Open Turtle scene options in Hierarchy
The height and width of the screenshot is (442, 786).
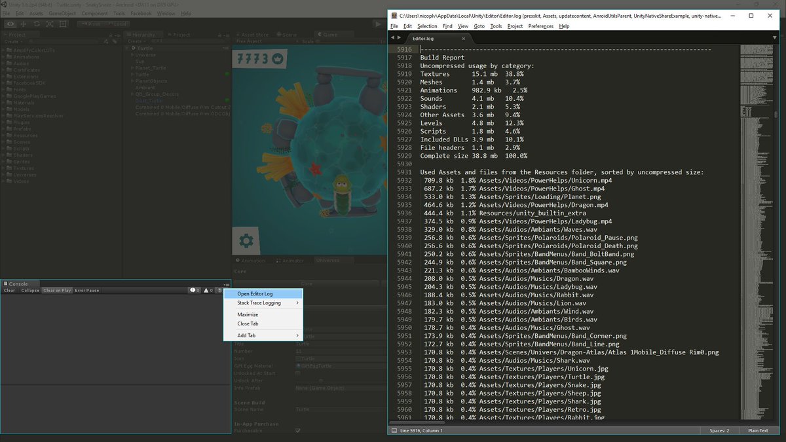pos(226,48)
